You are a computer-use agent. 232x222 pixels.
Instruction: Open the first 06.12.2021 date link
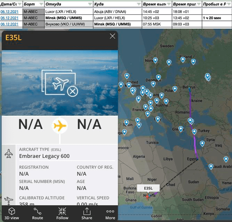[10, 11]
